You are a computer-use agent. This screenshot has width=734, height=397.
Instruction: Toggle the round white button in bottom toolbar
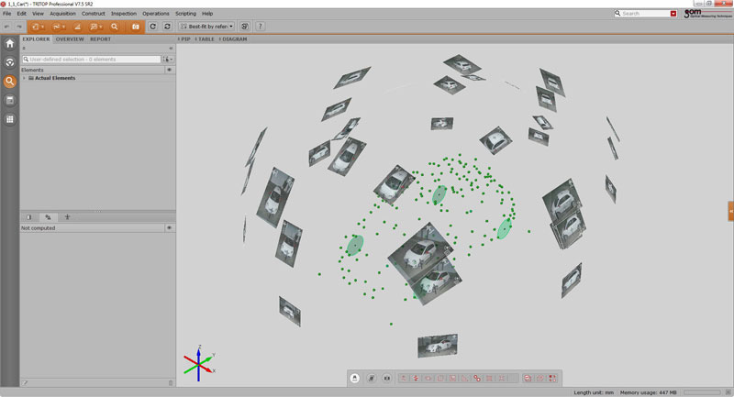click(355, 378)
